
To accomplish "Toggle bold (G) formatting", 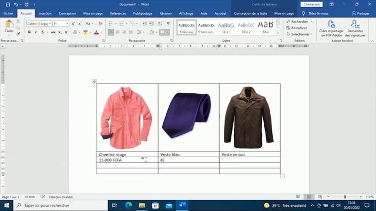I will [29, 32].
